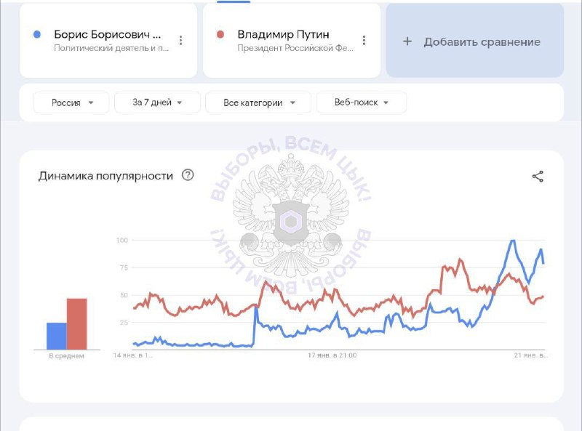582x431 pixels.
Task: Click blue dot beside Борис Борисович
Action: coord(37,34)
